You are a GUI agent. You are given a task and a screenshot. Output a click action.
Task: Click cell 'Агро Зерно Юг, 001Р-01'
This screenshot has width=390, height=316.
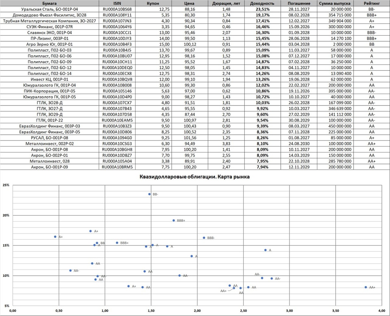pos(49,44)
